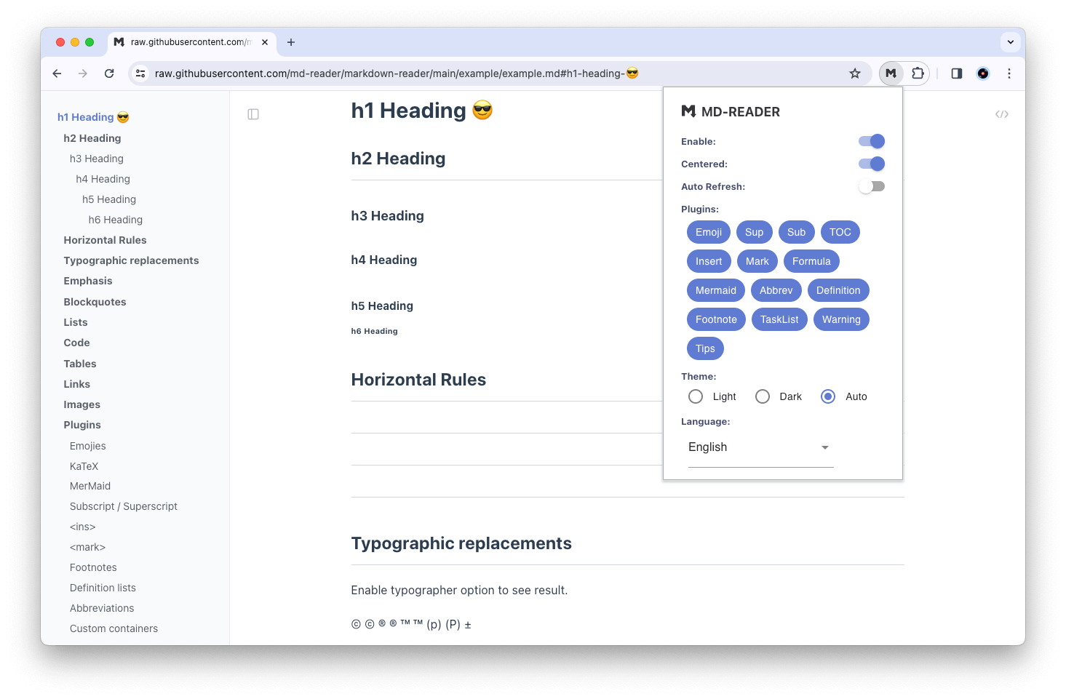Open the Chrome three-dot menu
Viewport: 1066px width, 699px height.
coord(1009,73)
